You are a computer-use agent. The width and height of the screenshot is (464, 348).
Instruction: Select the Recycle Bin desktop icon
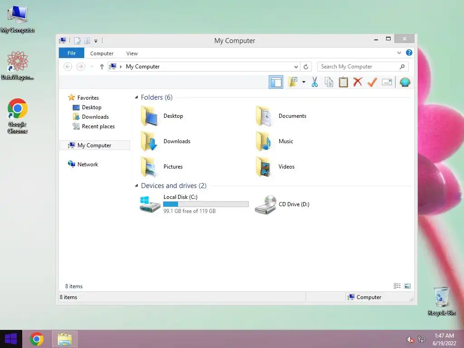tap(441, 301)
